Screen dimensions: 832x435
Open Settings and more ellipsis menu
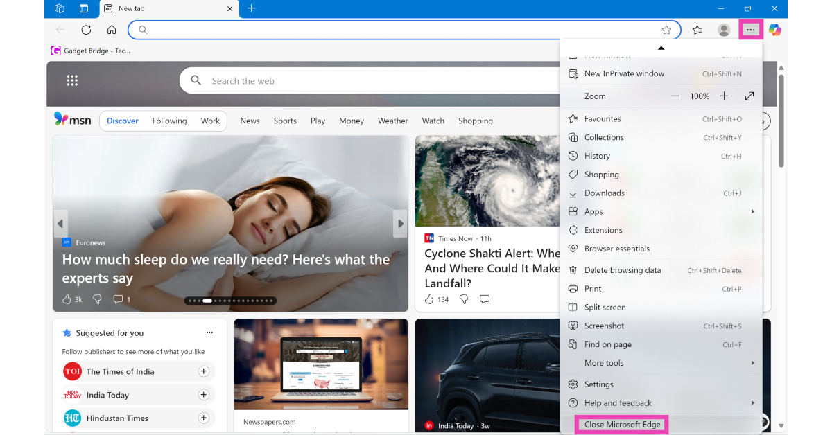click(750, 30)
